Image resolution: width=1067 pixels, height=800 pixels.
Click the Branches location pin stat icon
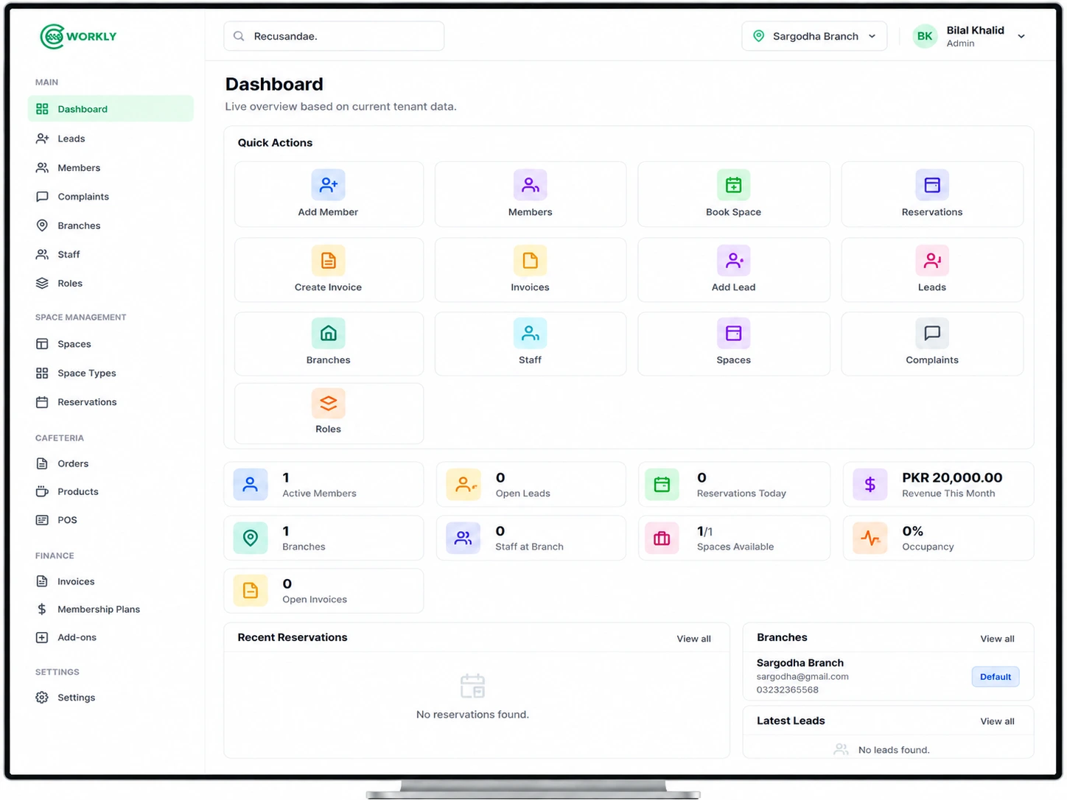251,538
